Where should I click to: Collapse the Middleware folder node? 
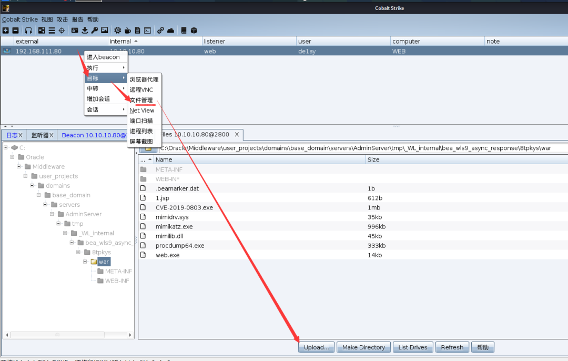tap(19, 166)
